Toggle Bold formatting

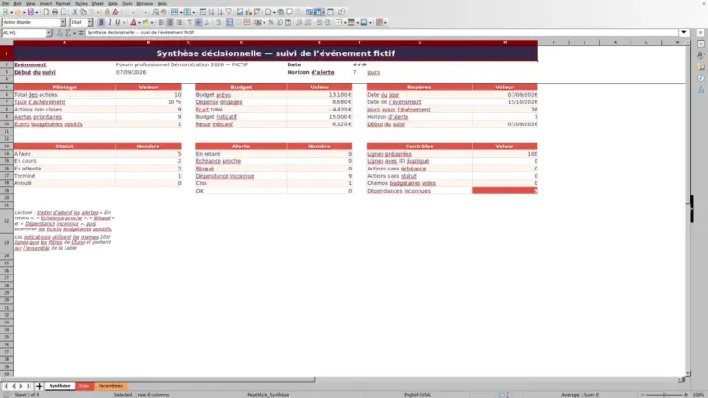pos(101,22)
